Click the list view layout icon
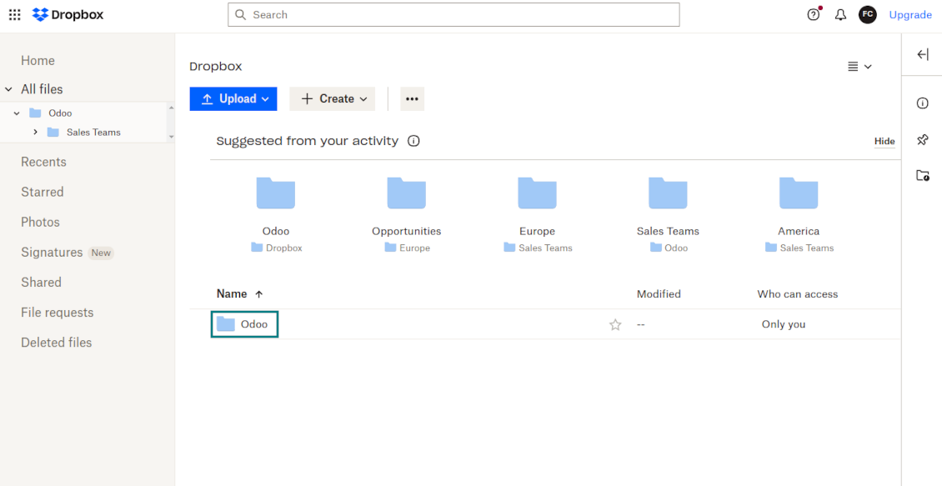This screenshot has width=942, height=486. pos(853,67)
